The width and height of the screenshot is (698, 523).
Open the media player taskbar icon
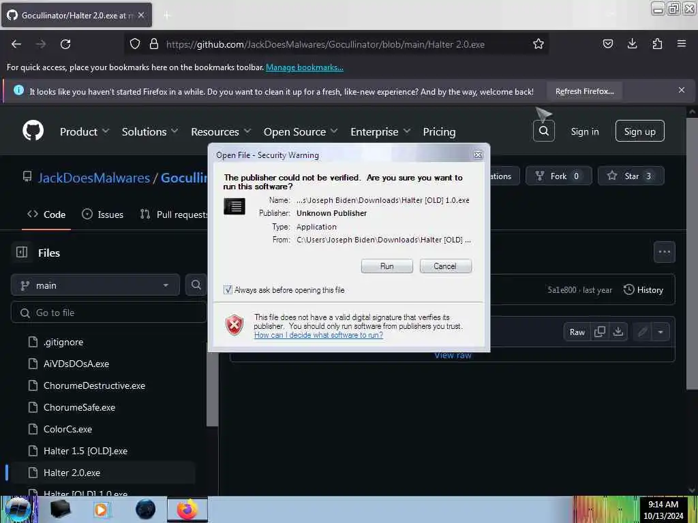[101, 509]
